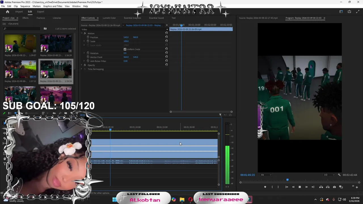Click Mark Out button

point(278,187)
